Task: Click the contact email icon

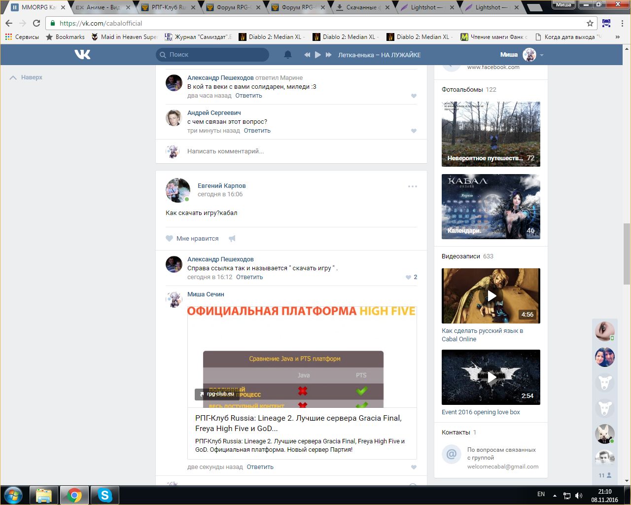Action: click(x=451, y=454)
